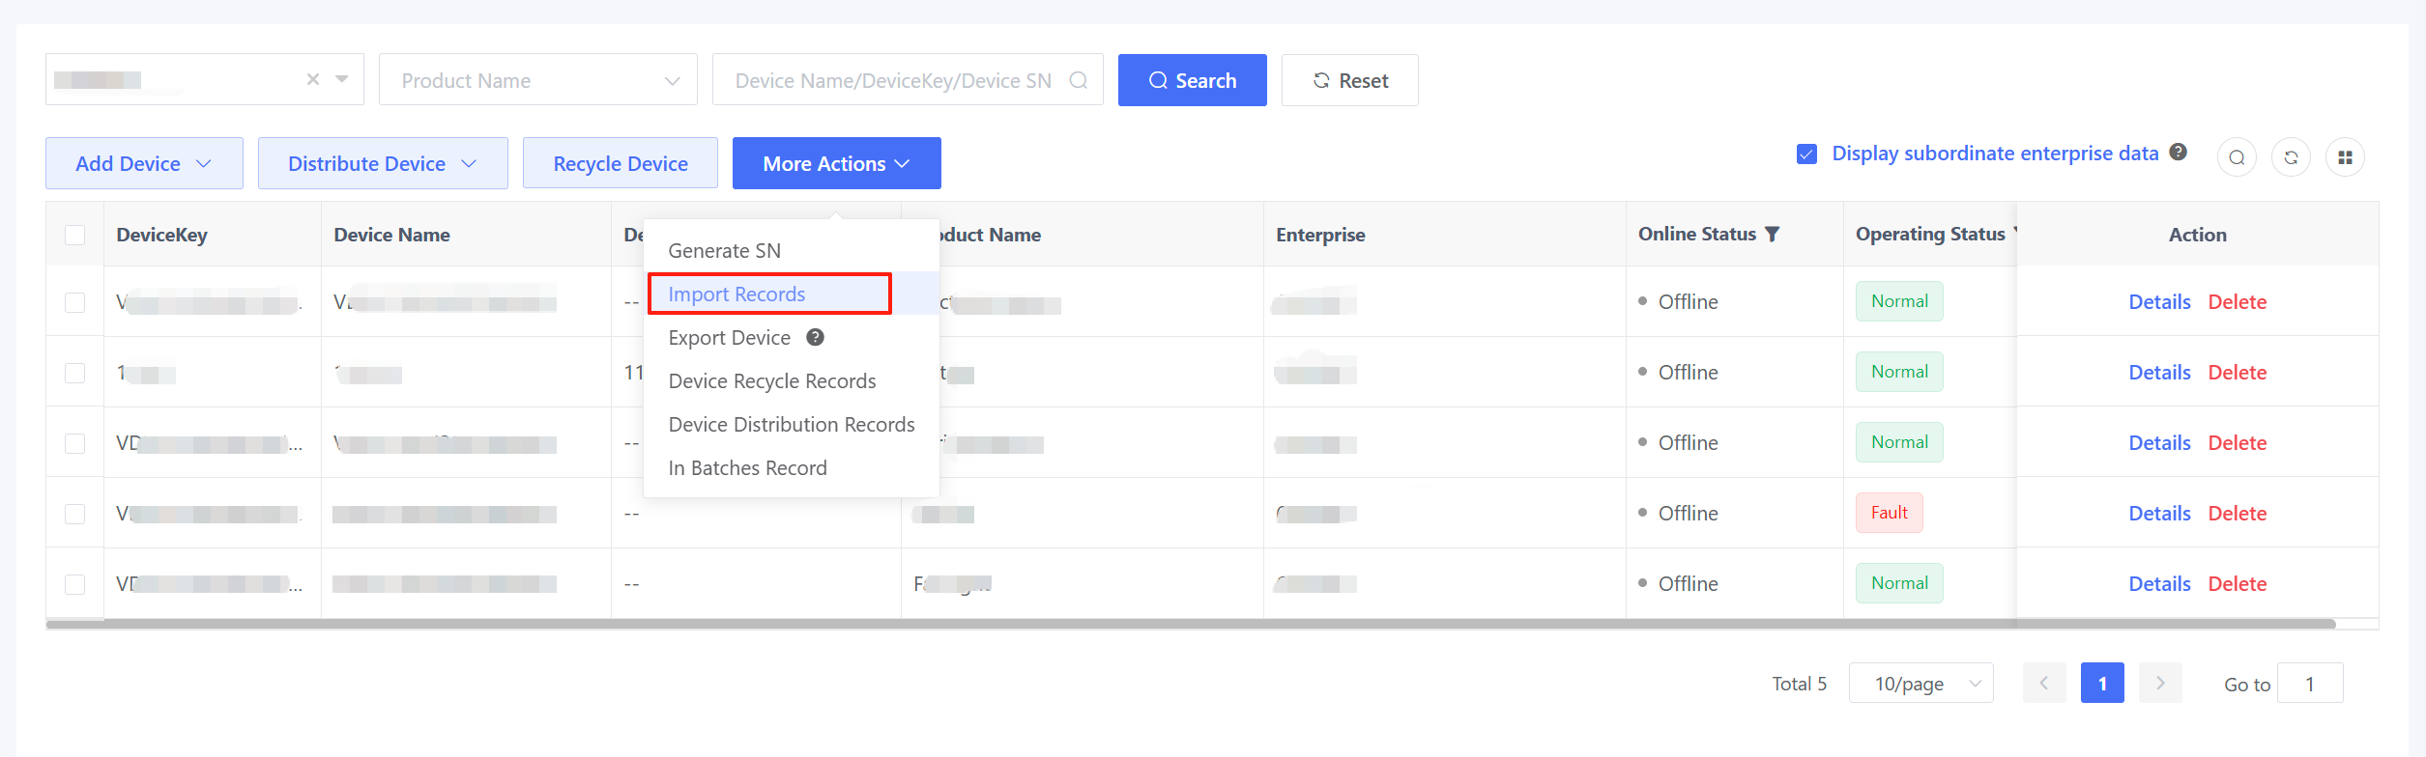Click the circular refresh icon above table
The height and width of the screenshot is (757, 2426).
[x=2291, y=157]
